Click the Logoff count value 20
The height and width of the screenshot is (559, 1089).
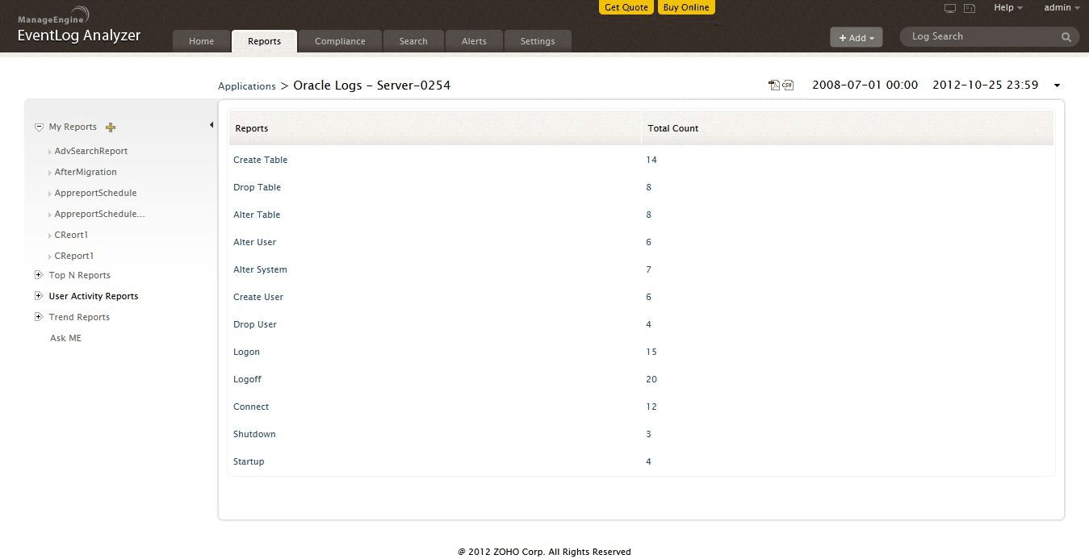click(651, 379)
